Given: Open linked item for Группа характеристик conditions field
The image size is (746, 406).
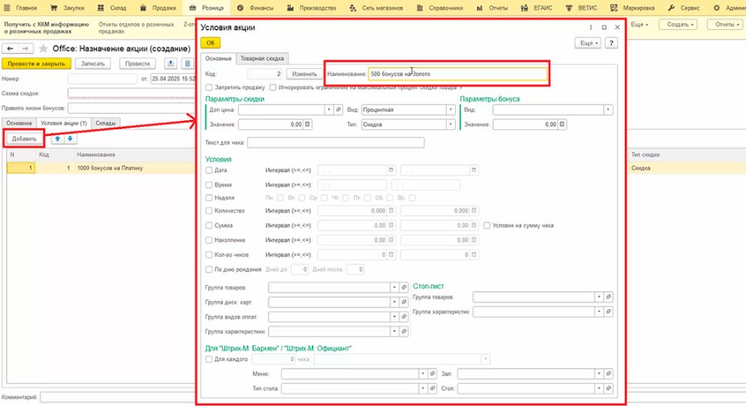Looking at the screenshot, I should tap(404, 331).
